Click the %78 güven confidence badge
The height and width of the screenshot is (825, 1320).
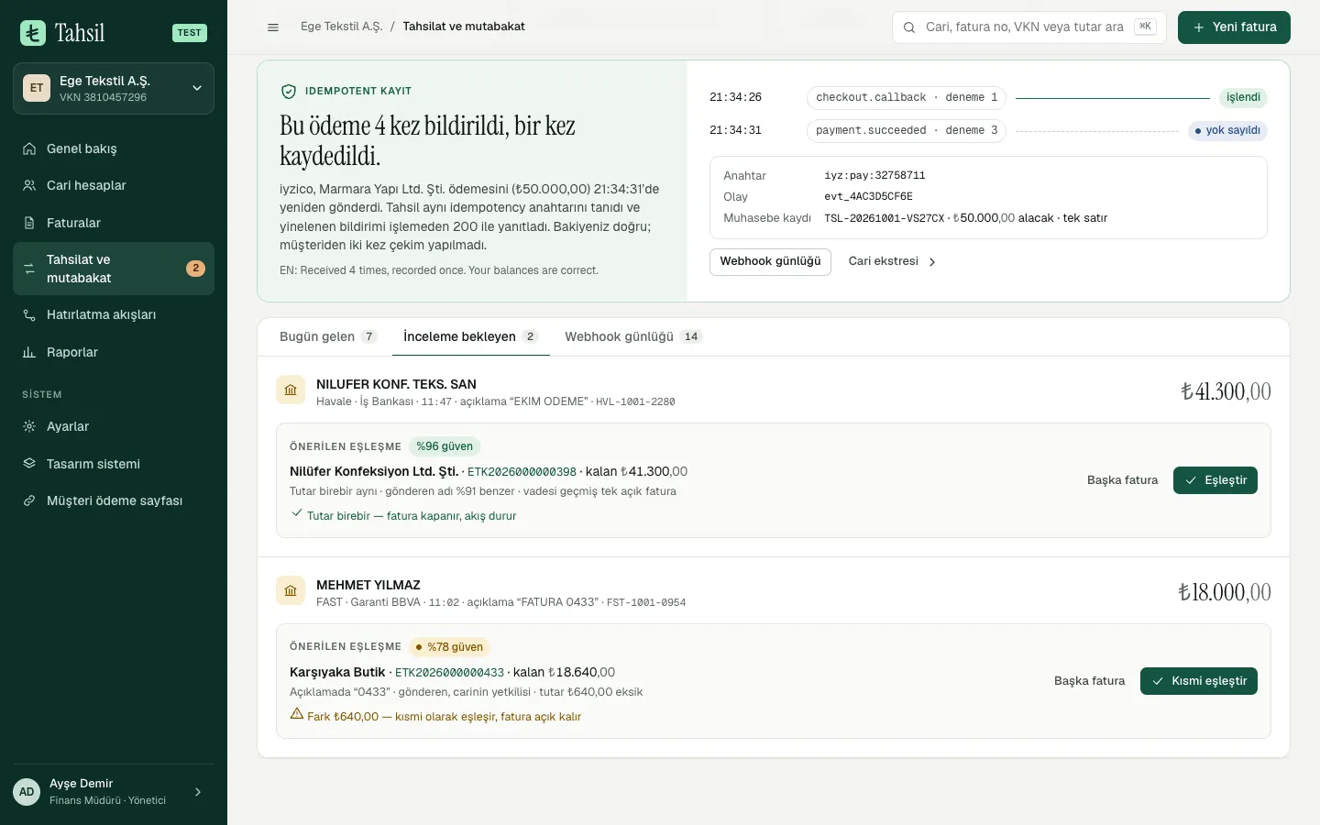click(x=449, y=647)
